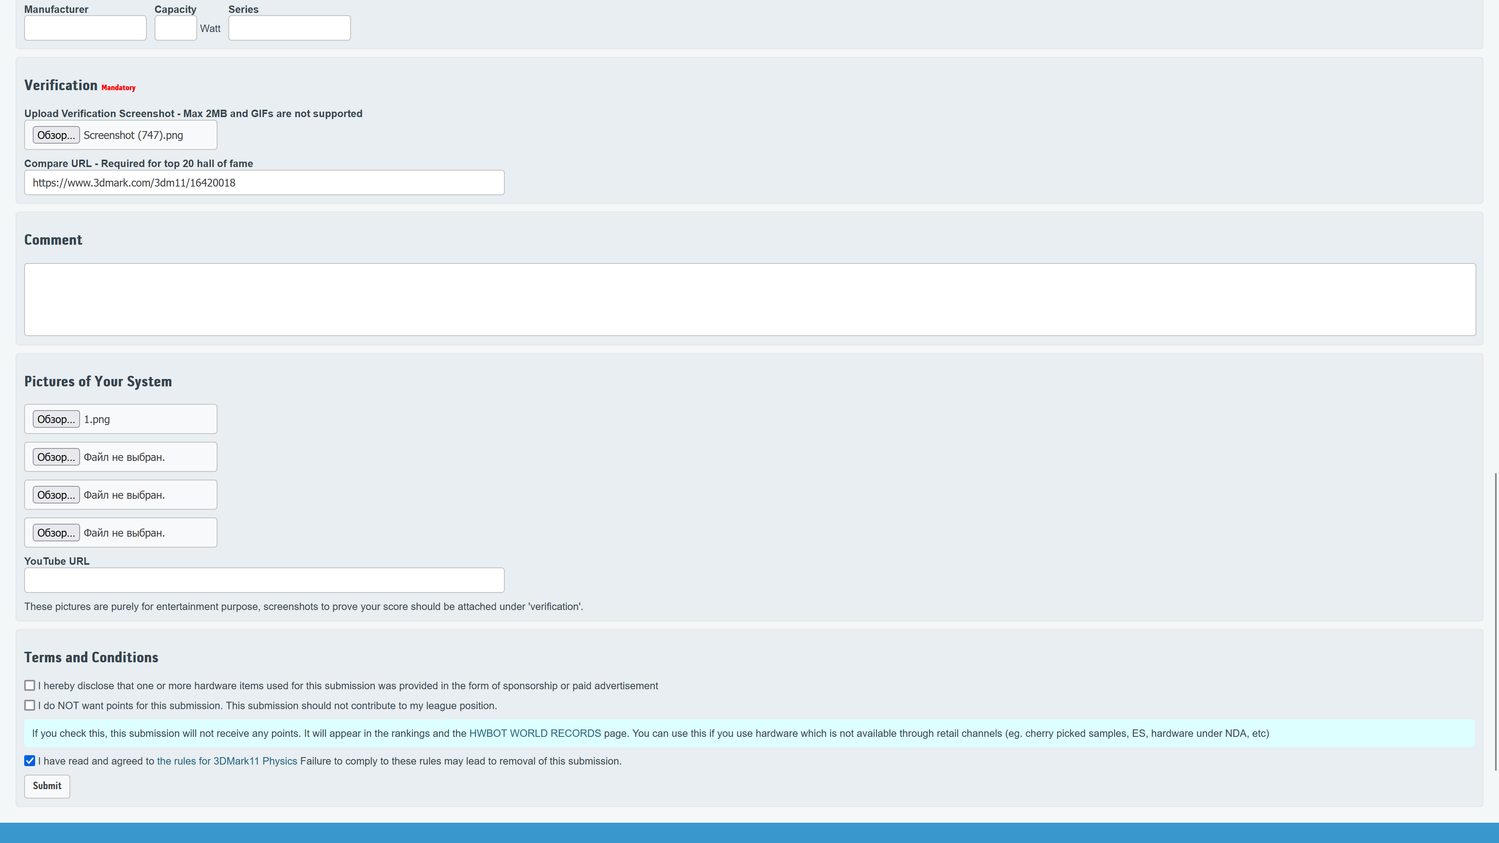
Task: Click the power supply Series input field
Action: click(289, 28)
